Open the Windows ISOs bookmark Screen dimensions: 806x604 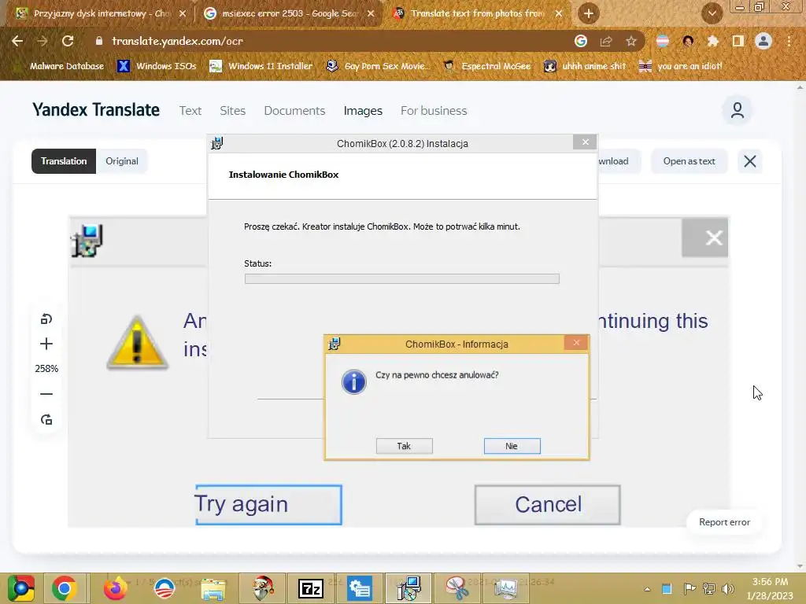click(157, 66)
